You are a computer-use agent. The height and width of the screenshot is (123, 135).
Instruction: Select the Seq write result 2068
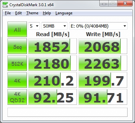(x=103, y=46)
